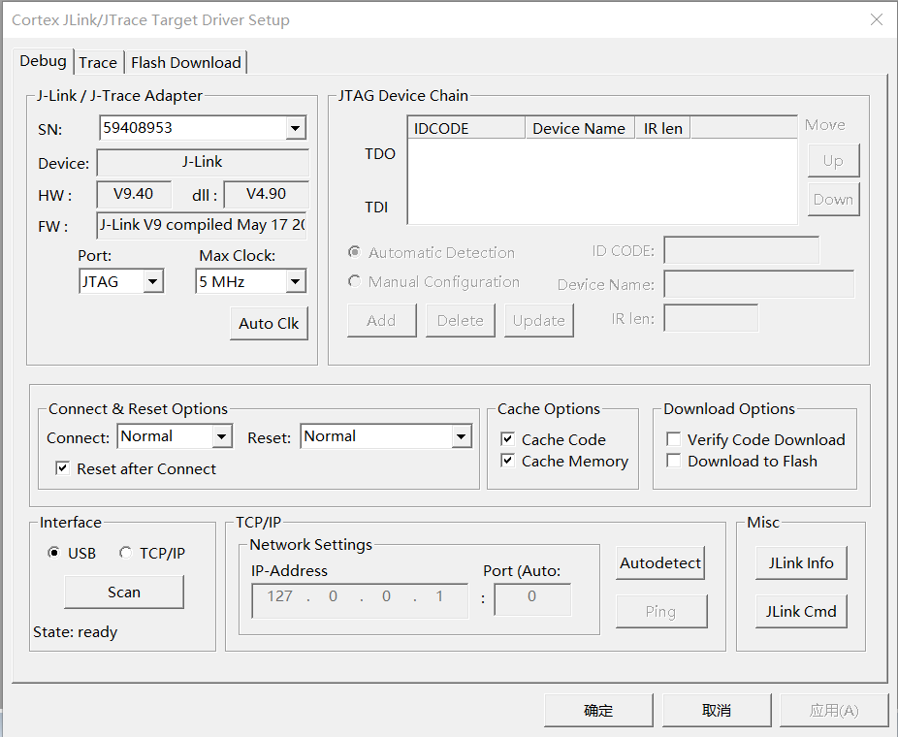Enable Download to Flash option

[674, 462]
